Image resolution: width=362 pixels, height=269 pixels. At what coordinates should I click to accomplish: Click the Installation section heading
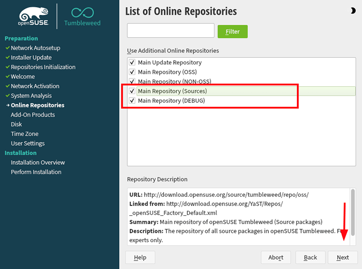tap(21, 153)
